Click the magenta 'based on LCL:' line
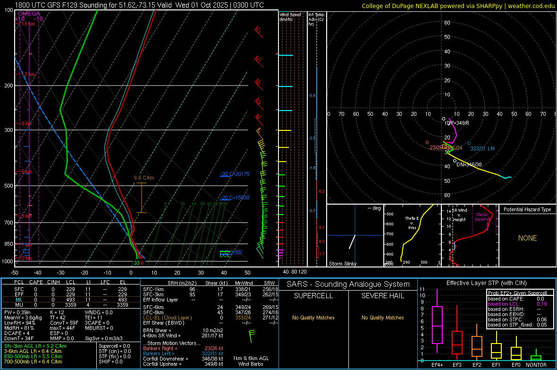This screenshot has height=370, width=557. click(517, 304)
